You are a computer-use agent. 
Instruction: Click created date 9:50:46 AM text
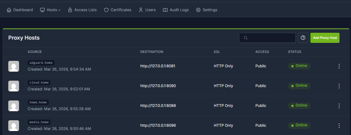[x=59, y=129]
